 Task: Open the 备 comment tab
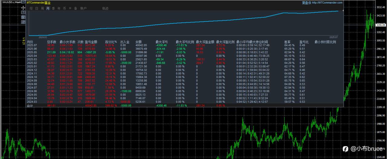(76, 8)
